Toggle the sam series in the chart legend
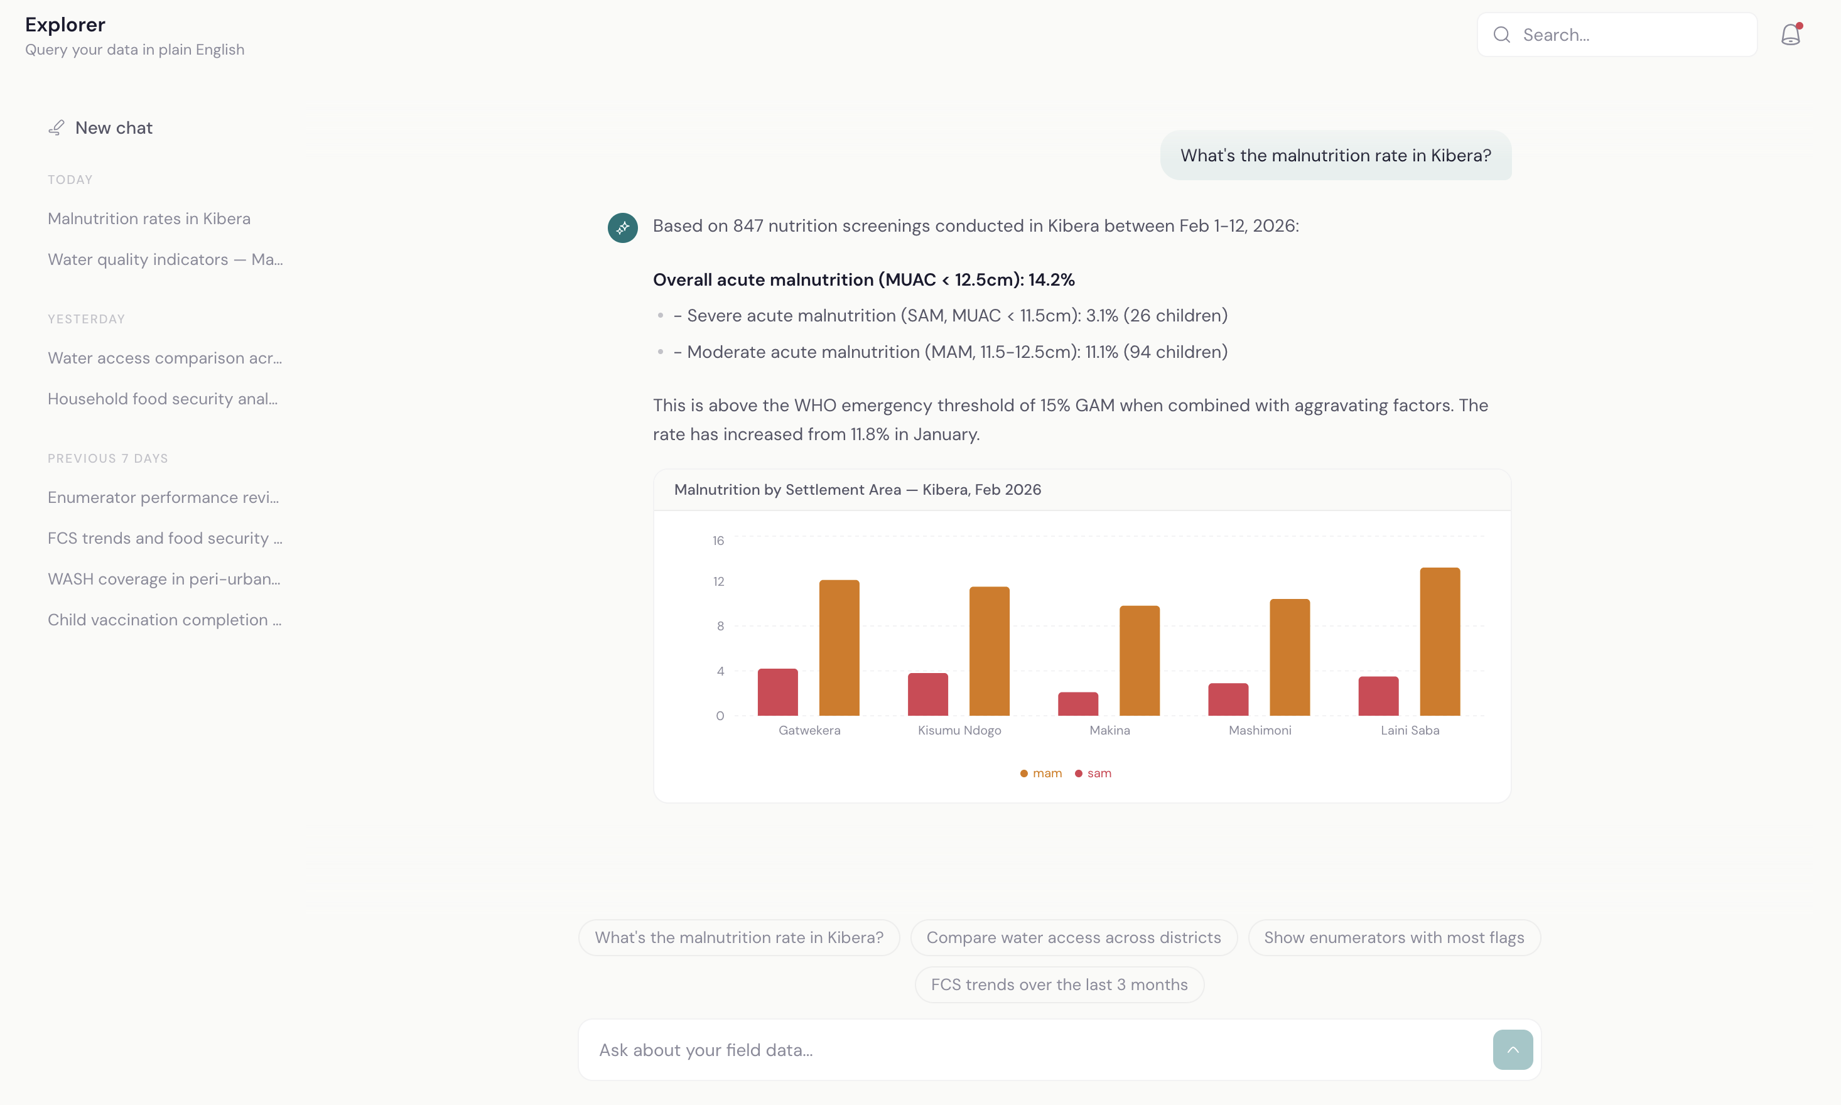The height and width of the screenshot is (1105, 1841). click(1092, 773)
